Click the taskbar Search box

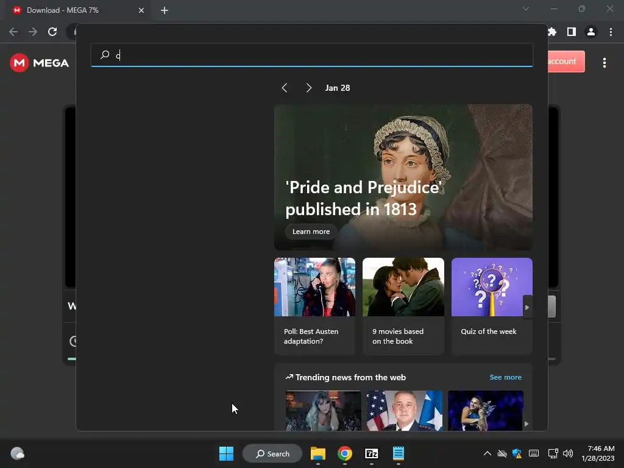272,453
